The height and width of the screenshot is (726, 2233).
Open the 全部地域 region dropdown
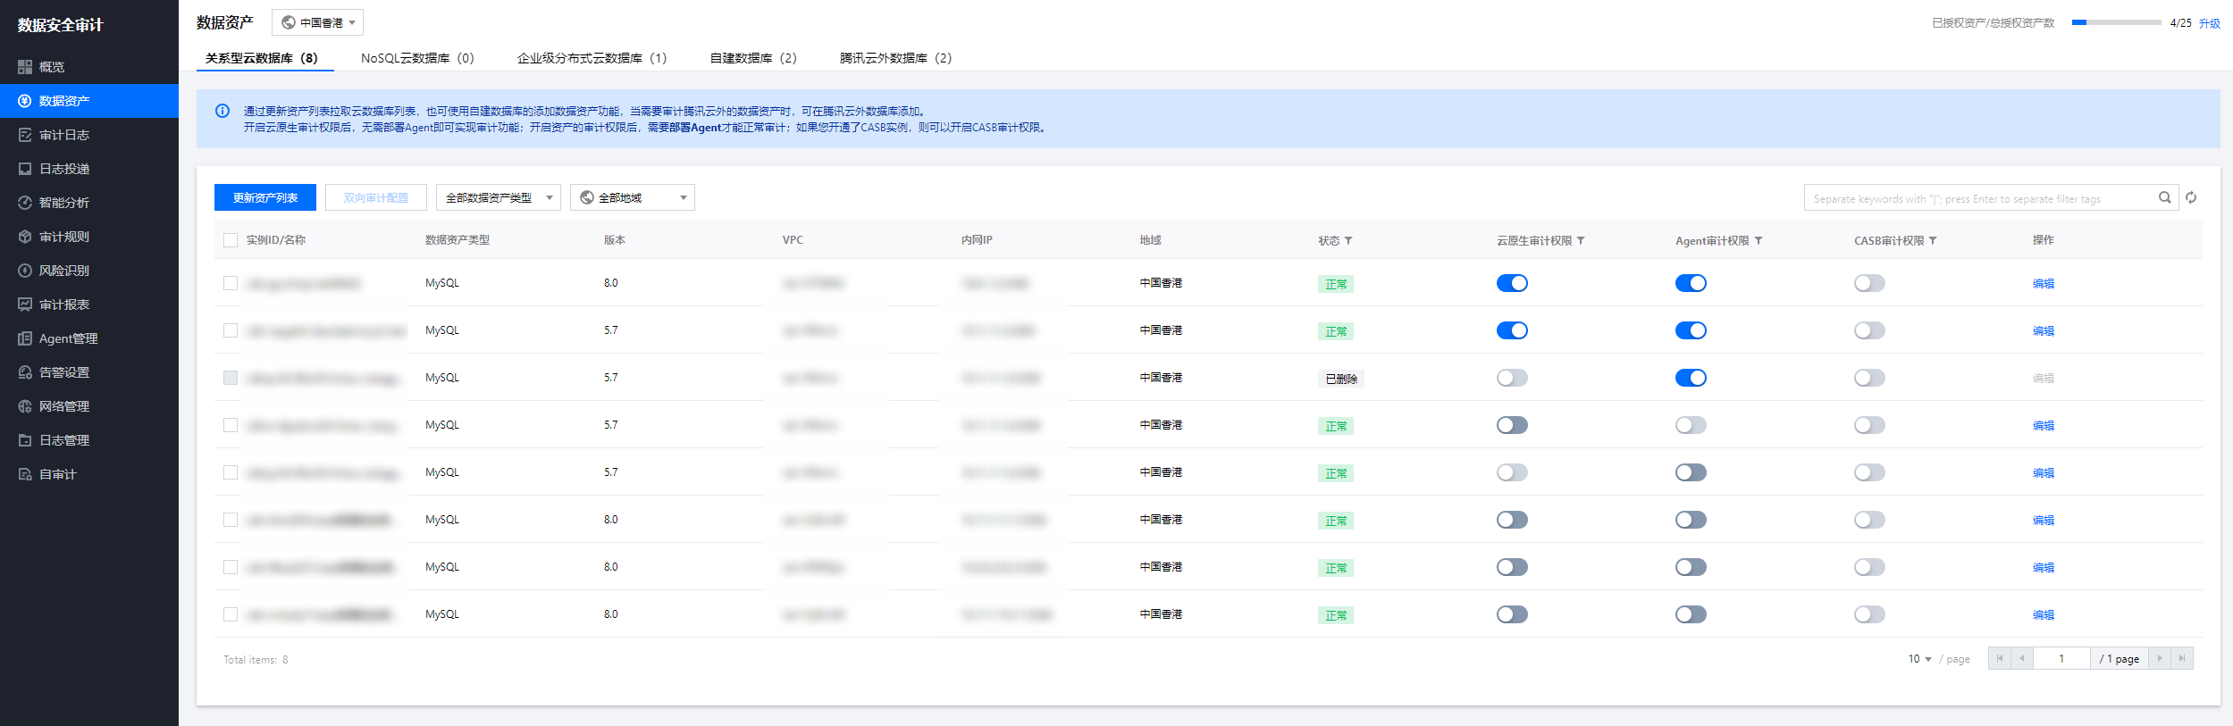632,197
